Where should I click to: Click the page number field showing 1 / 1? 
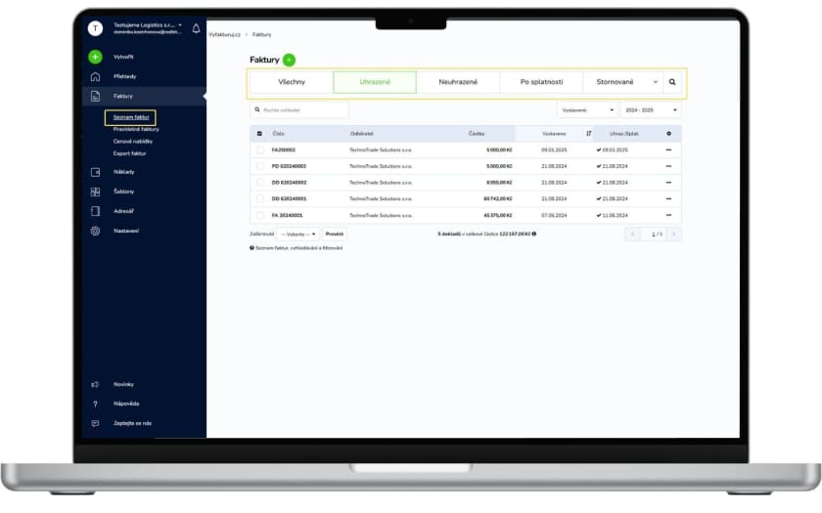[x=654, y=234]
